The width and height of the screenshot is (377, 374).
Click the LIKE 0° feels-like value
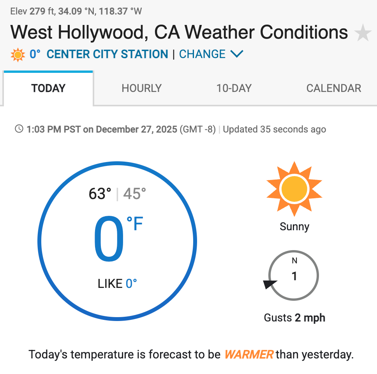tap(117, 284)
